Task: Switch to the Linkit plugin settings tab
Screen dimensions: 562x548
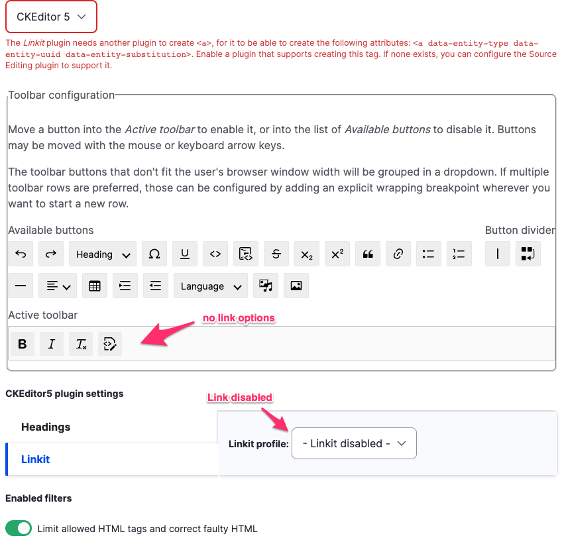Action: pos(112,459)
